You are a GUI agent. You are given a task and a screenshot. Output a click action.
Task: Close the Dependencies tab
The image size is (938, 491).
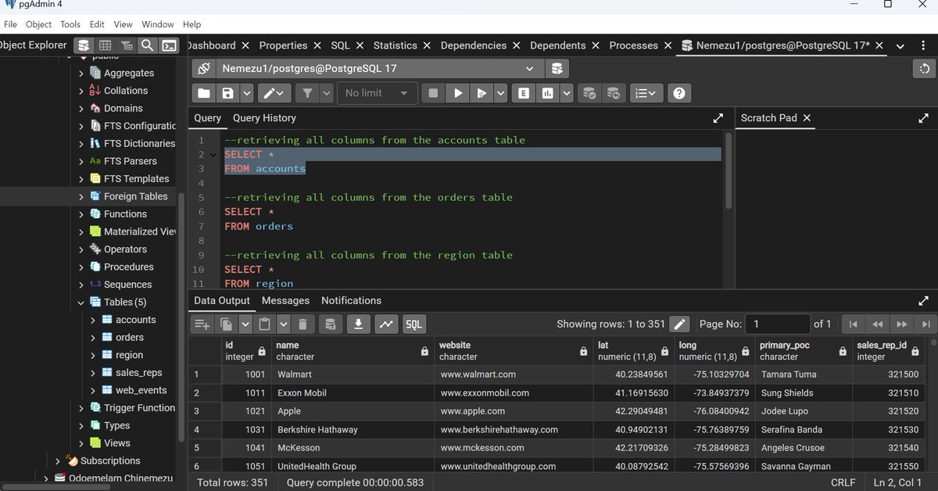(x=516, y=45)
